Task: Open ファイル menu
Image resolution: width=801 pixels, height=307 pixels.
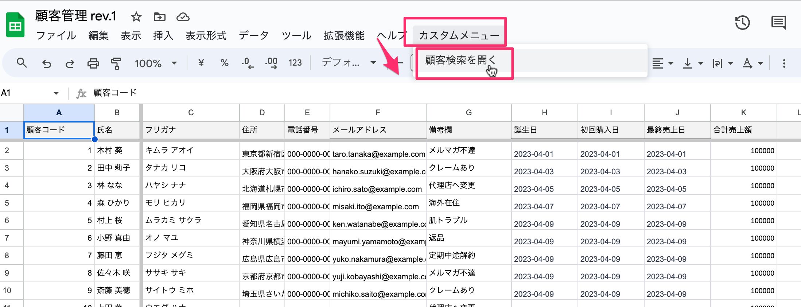Action: click(x=56, y=35)
